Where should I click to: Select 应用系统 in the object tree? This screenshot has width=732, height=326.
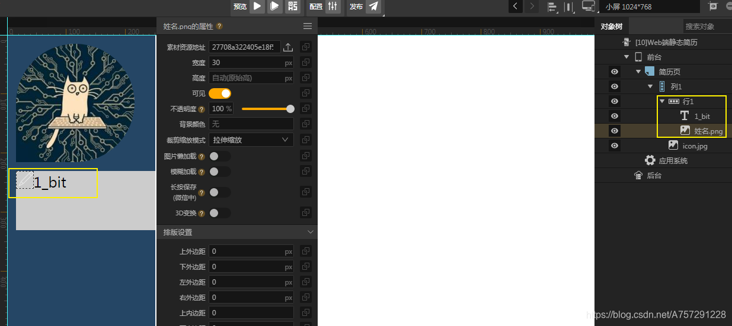673,160
